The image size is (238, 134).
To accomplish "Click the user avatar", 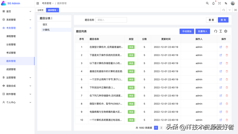I will pyautogui.click(x=233, y=3).
